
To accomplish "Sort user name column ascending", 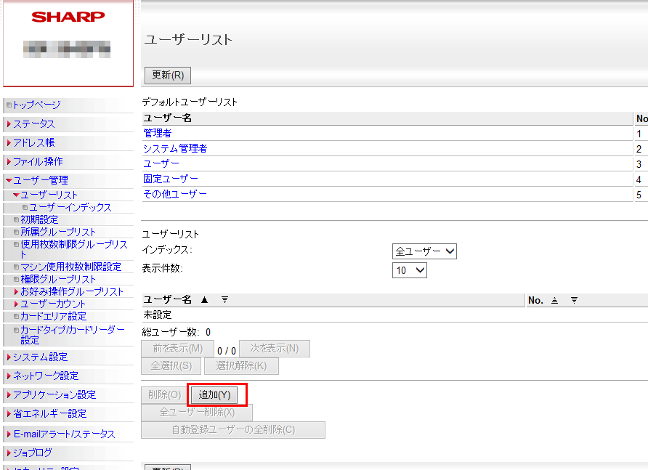I will 204,300.
